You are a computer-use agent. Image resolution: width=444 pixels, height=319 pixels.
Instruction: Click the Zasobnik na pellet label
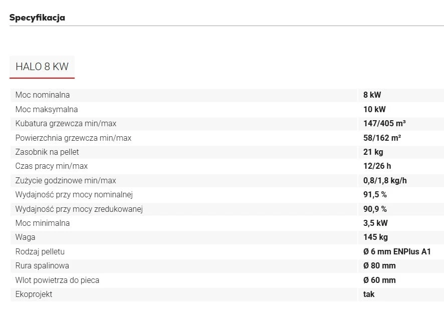point(47,152)
